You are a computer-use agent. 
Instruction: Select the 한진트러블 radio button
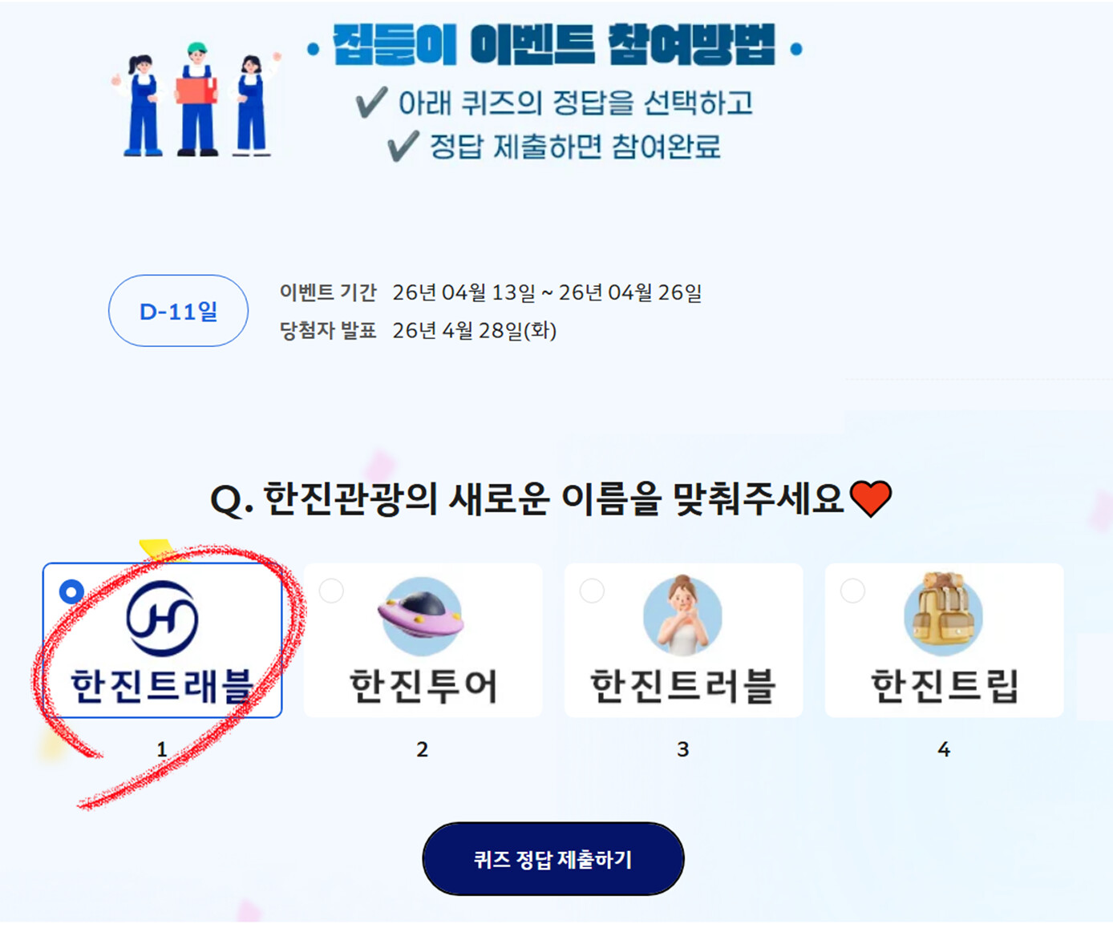coord(592,591)
